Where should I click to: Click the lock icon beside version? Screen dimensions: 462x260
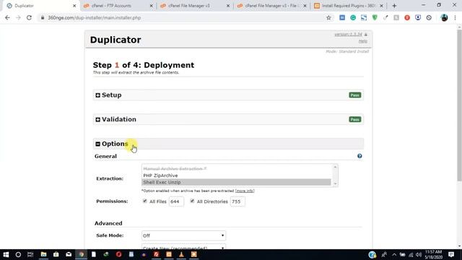(x=366, y=35)
